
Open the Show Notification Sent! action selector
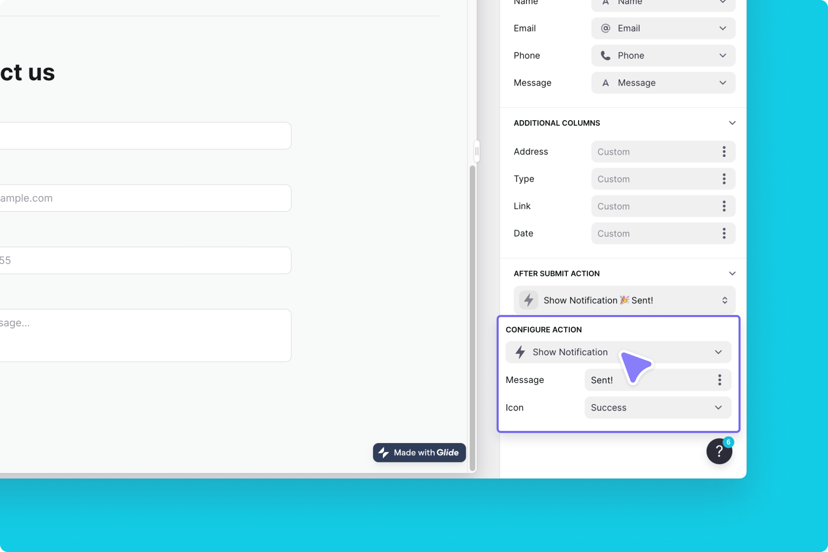pyautogui.click(x=624, y=300)
